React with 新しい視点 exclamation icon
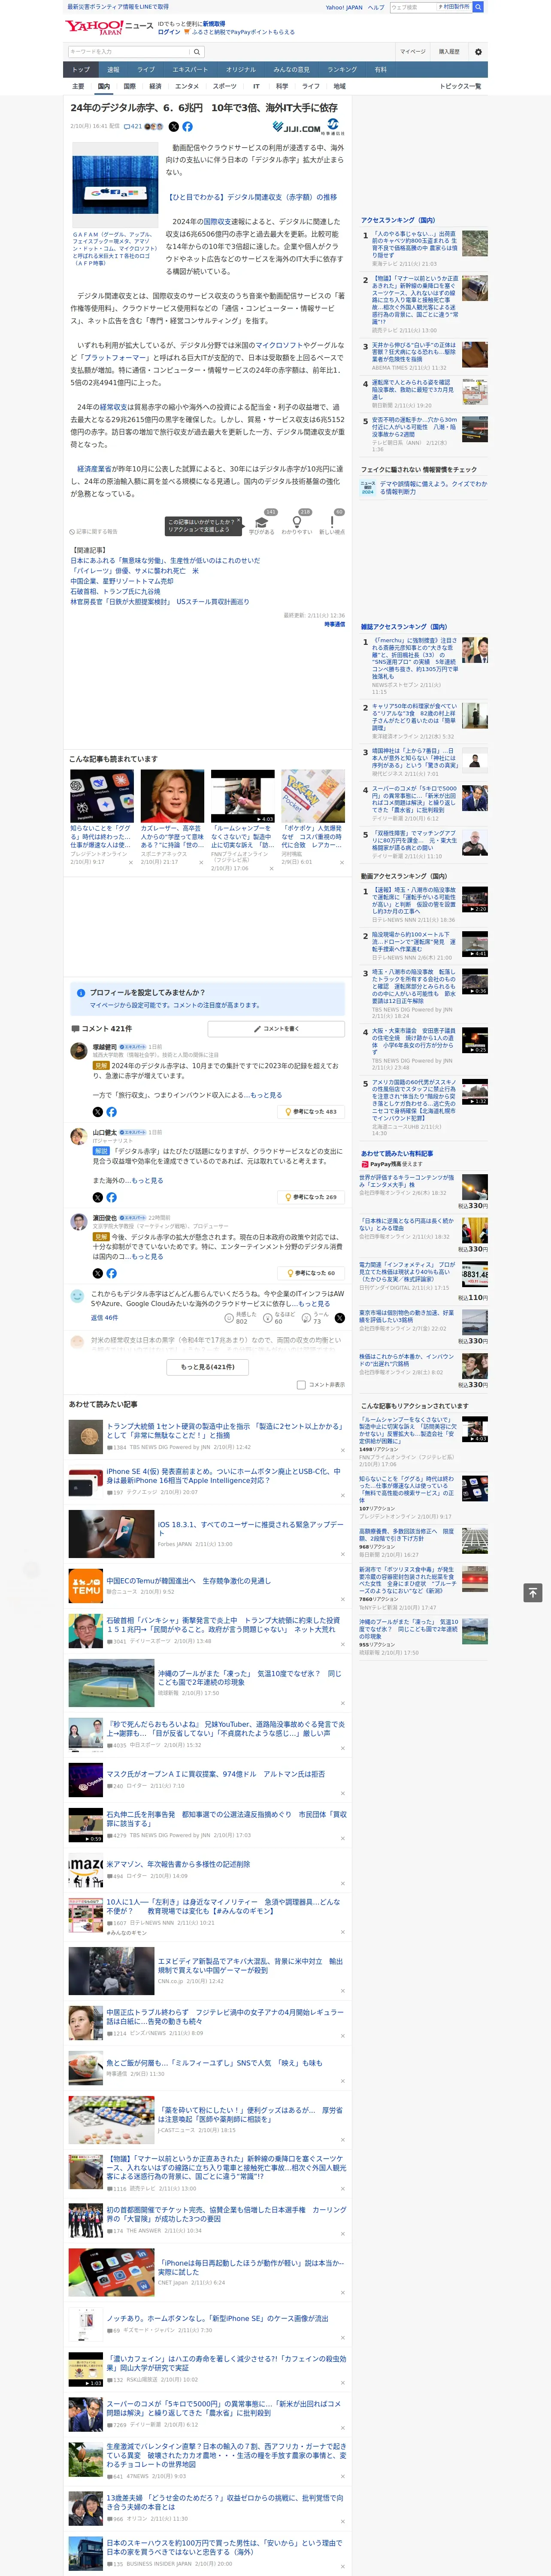This screenshot has width=551, height=2576. point(332,522)
